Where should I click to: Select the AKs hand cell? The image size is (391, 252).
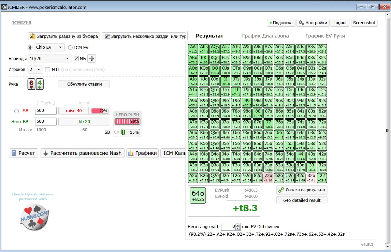coord(204,49)
